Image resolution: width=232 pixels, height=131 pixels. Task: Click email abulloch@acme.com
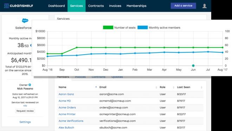pyautogui.click(x=113, y=127)
